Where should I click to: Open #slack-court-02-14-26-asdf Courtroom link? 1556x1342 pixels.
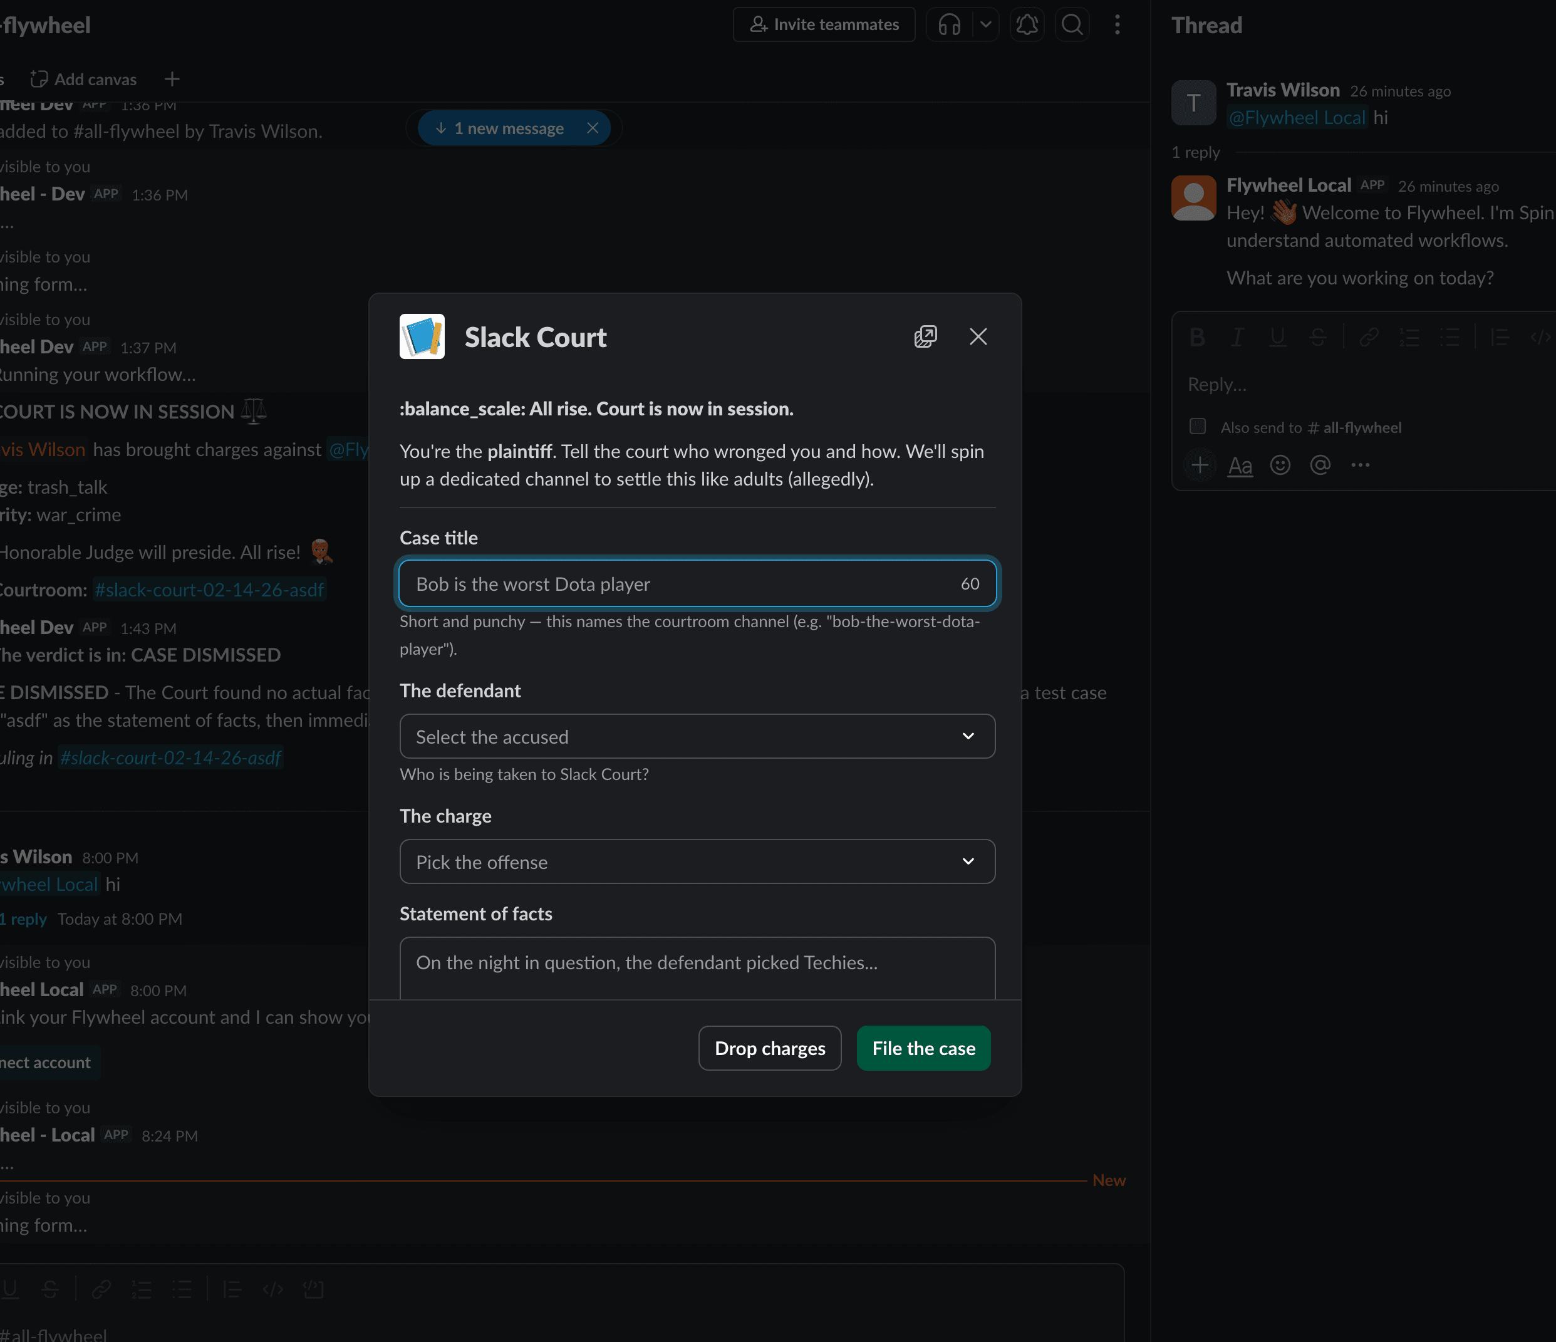[209, 590]
